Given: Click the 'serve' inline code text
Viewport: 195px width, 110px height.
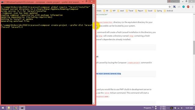Looking at the screenshot, I should (x=107, y=93).
